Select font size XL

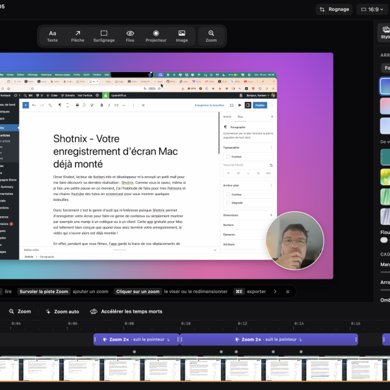pyautogui.click(x=258, y=173)
